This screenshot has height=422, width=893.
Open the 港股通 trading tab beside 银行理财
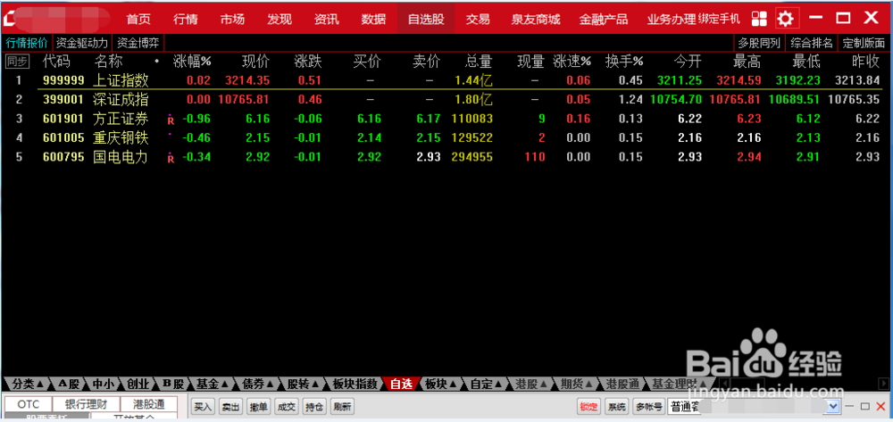point(148,404)
